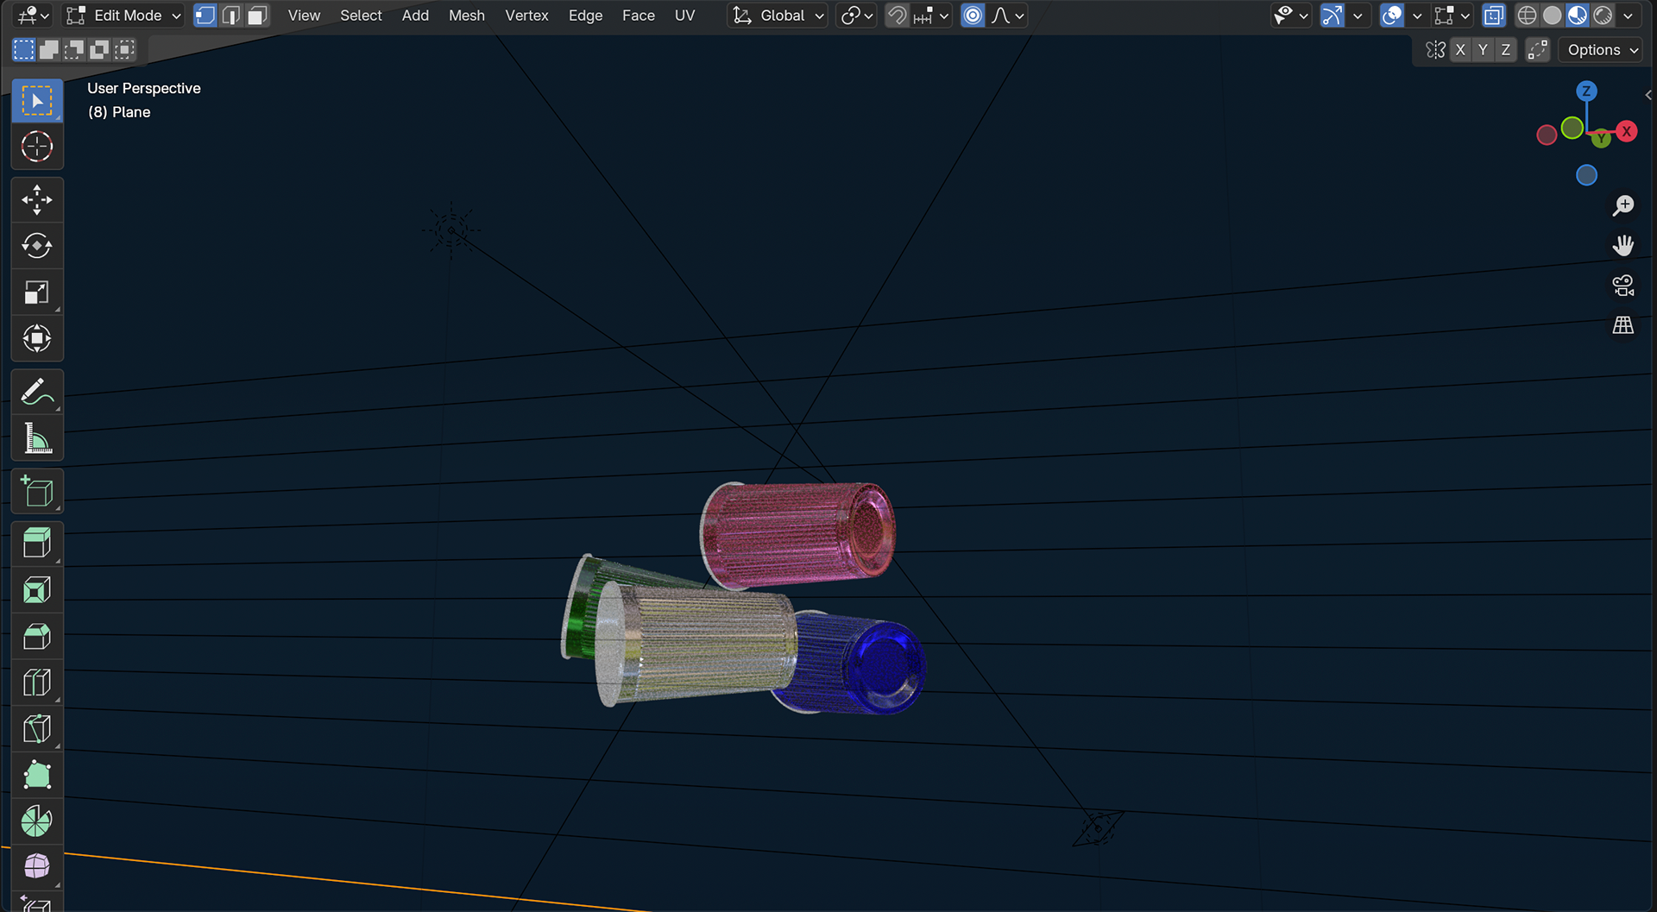Image resolution: width=1657 pixels, height=912 pixels.
Task: Select the Bevel tool
Action: [37, 637]
